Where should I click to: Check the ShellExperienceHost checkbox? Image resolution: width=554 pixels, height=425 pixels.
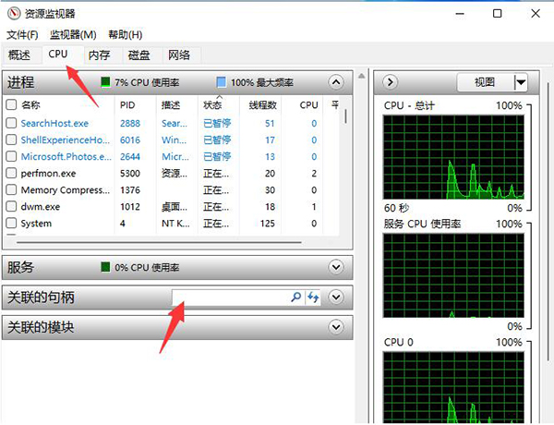pos(11,140)
